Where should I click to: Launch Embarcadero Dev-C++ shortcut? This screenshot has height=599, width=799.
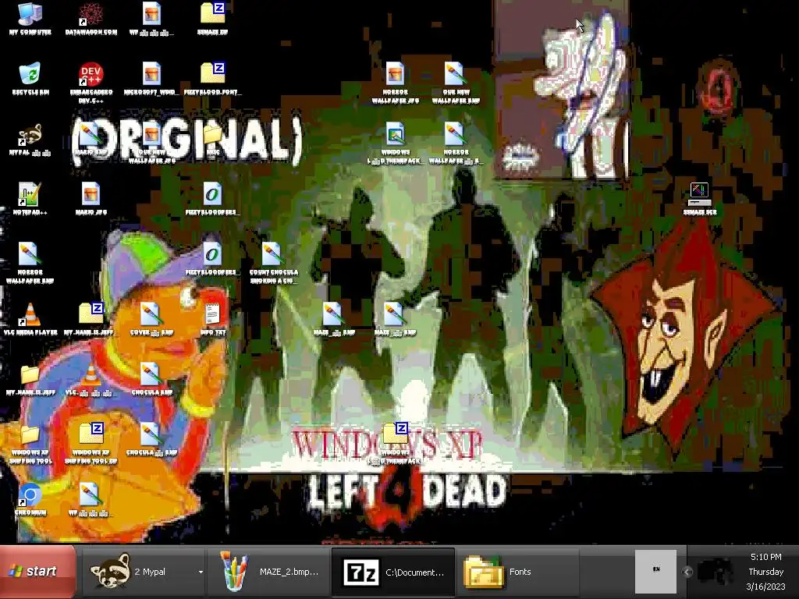click(91, 83)
